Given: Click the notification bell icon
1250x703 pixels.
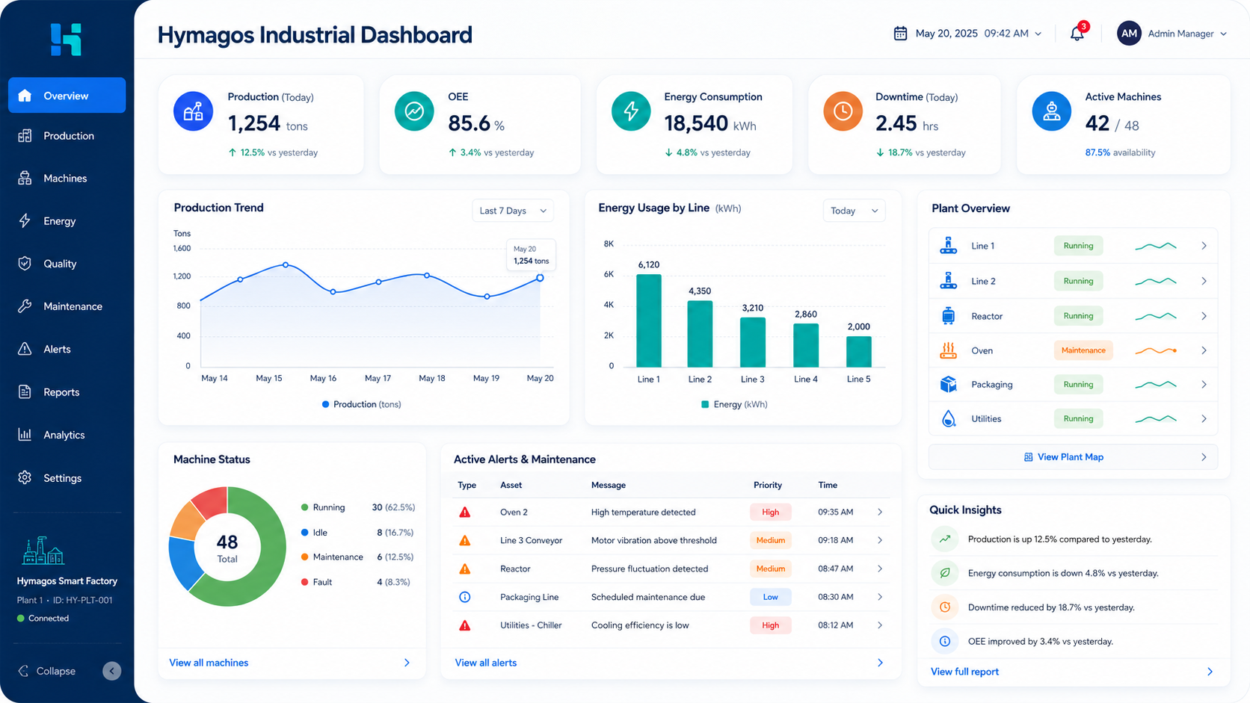Looking at the screenshot, I should (1077, 34).
